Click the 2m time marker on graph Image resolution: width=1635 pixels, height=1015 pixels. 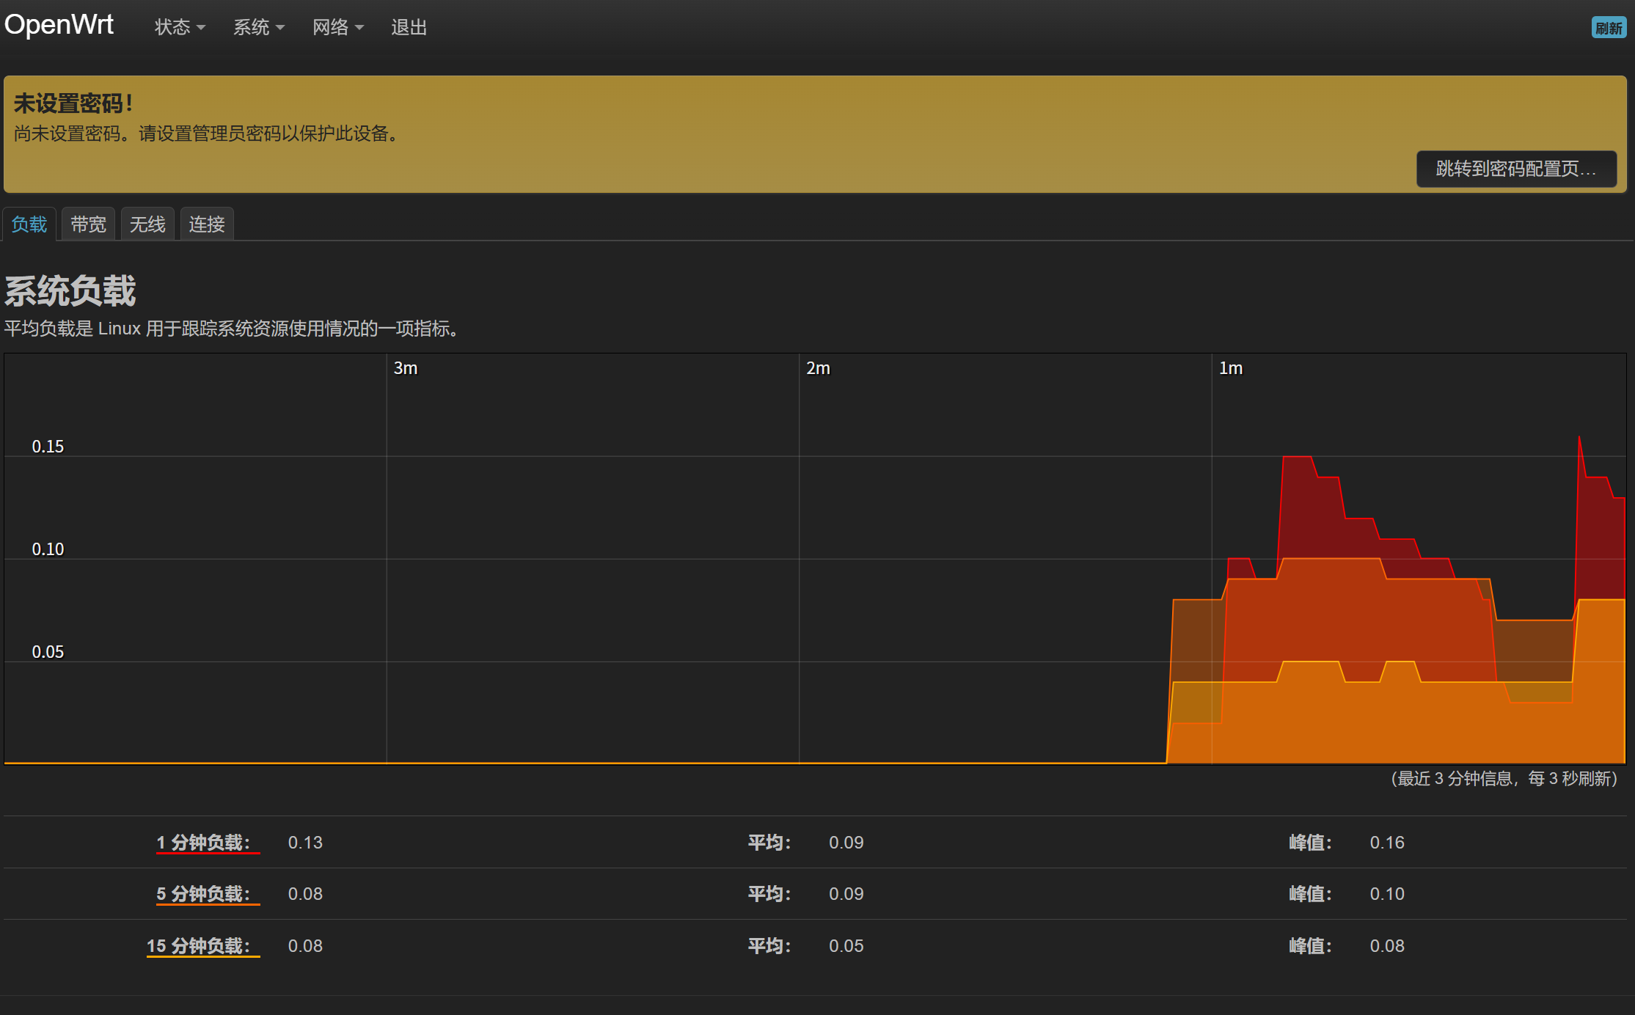818,368
